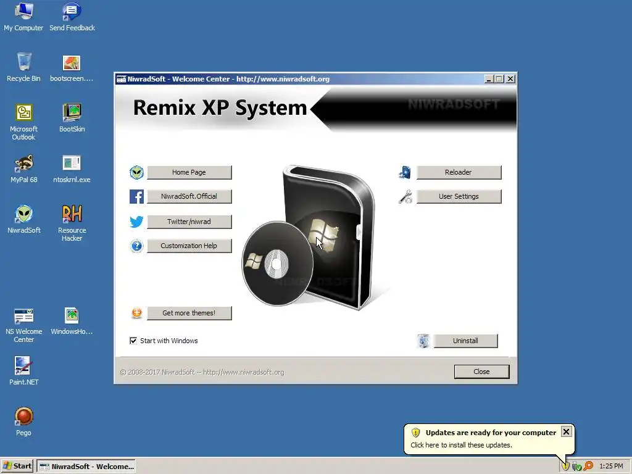Select the NS Welcome Center icon
The image size is (632, 474).
23,325
